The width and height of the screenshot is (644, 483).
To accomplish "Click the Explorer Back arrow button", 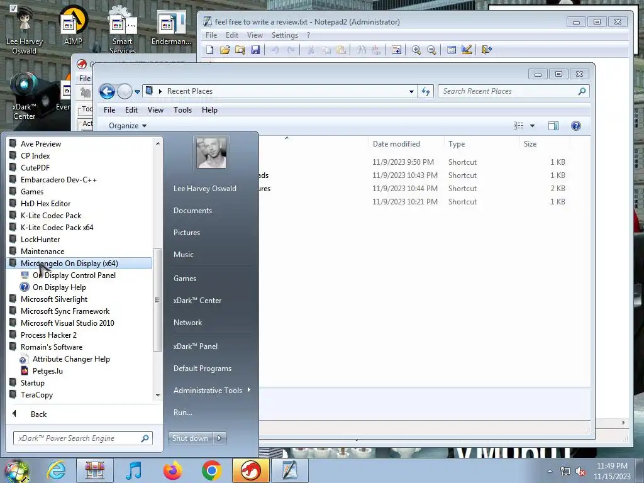I will pos(107,91).
